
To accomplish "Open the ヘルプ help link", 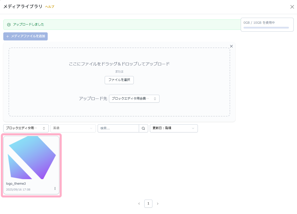I will (x=50, y=7).
